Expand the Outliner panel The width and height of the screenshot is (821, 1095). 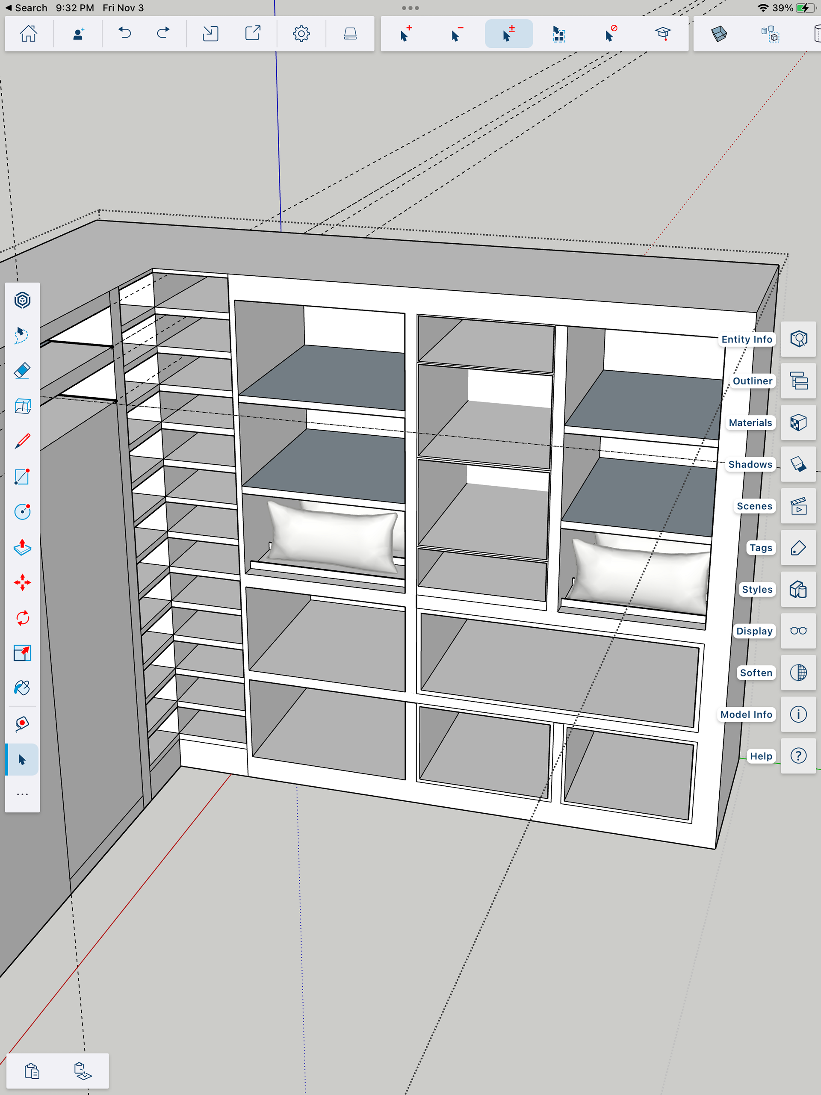(798, 381)
